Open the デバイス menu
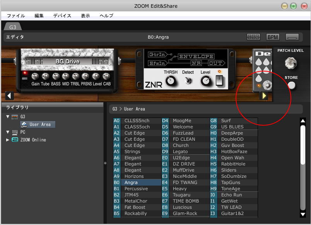311x225 pixels. [62, 16]
